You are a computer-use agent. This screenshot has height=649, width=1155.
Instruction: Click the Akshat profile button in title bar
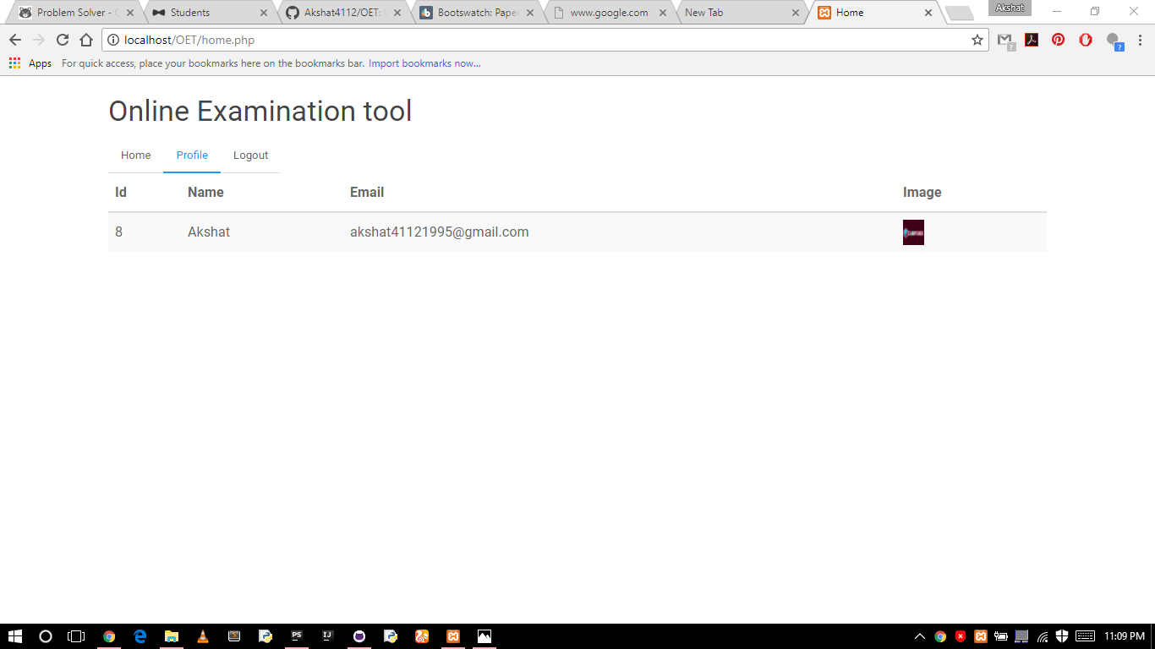(x=1010, y=8)
